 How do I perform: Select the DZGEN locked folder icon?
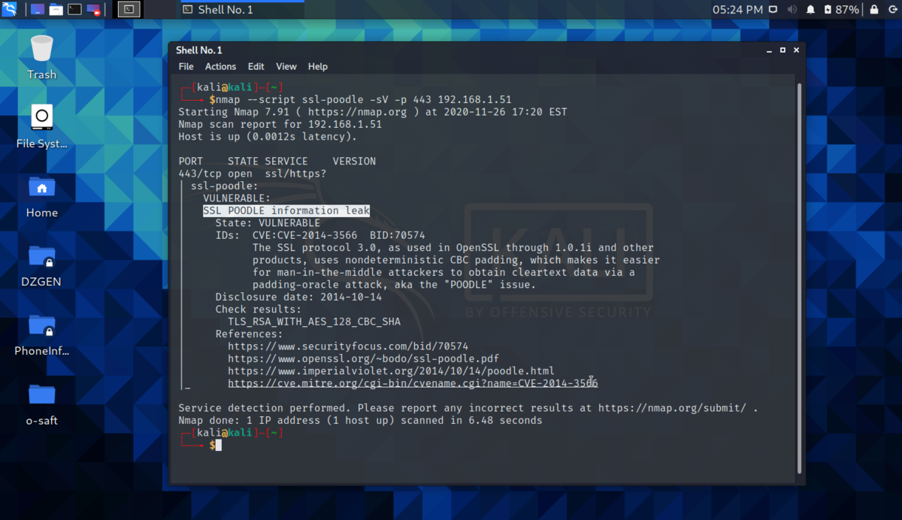pos(42,265)
